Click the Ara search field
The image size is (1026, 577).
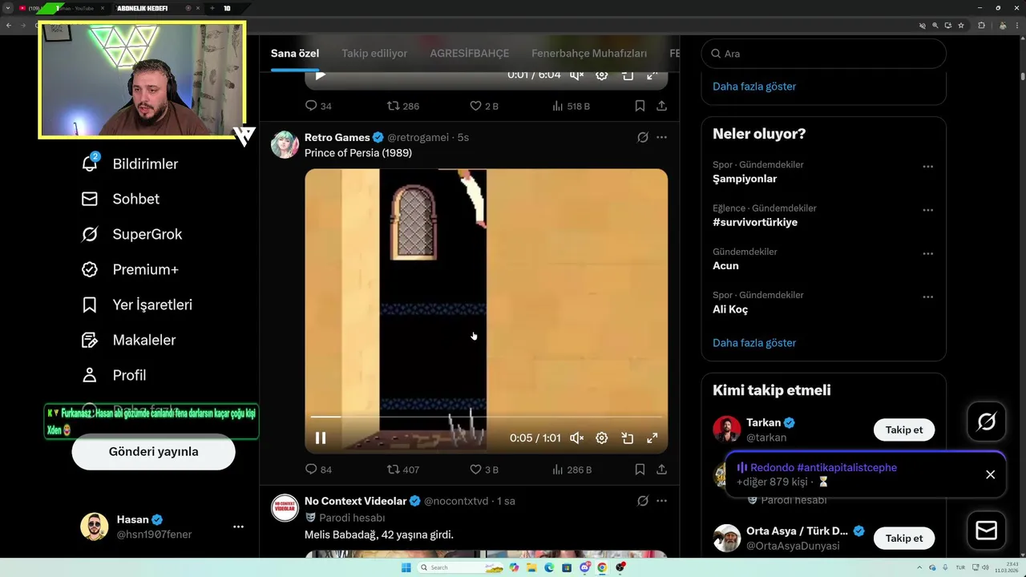click(823, 54)
